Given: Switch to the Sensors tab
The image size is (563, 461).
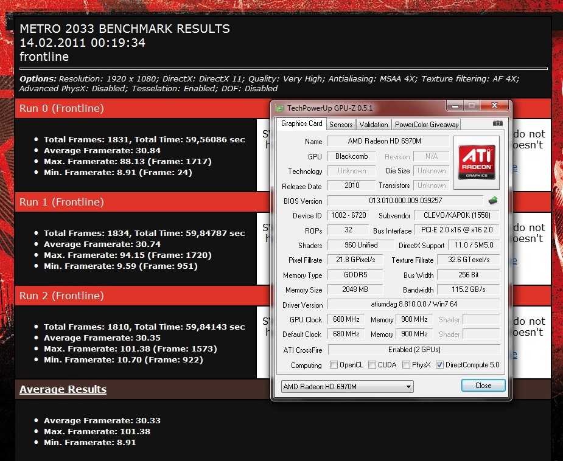Looking at the screenshot, I should pyautogui.click(x=341, y=125).
